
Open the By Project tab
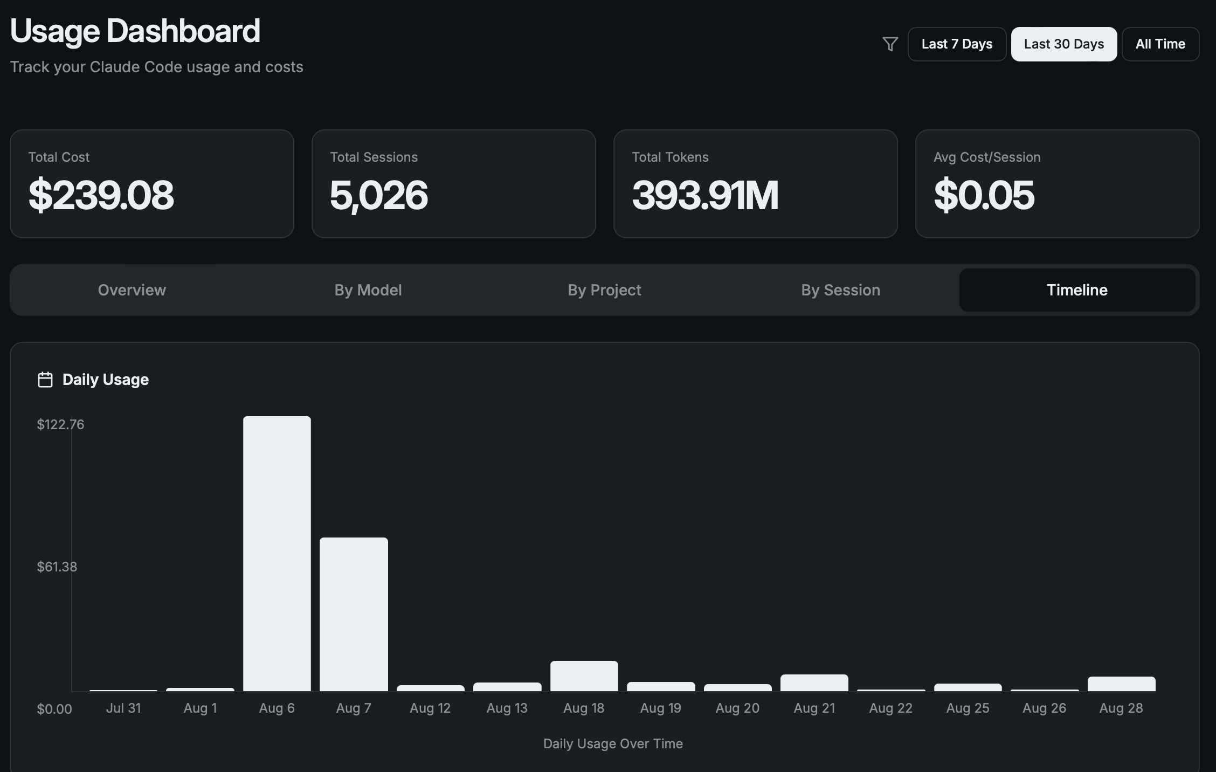point(604,290)
